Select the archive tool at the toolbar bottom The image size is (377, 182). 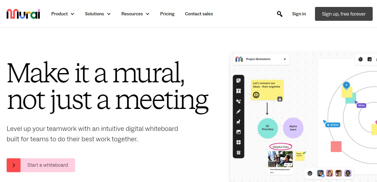pos(239,153)
